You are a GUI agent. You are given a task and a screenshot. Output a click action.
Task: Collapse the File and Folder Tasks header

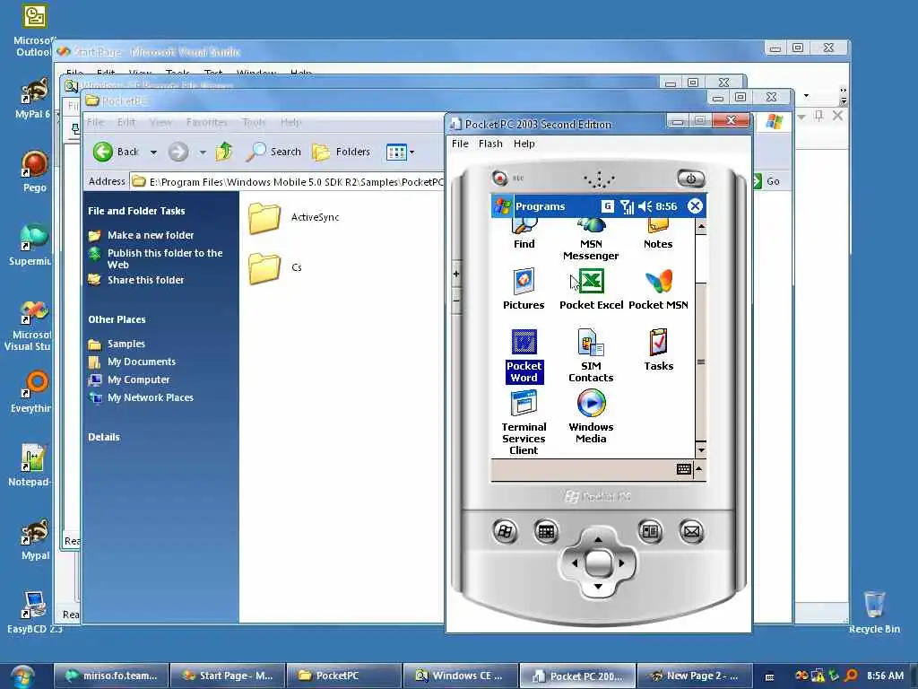click(136, 211)
